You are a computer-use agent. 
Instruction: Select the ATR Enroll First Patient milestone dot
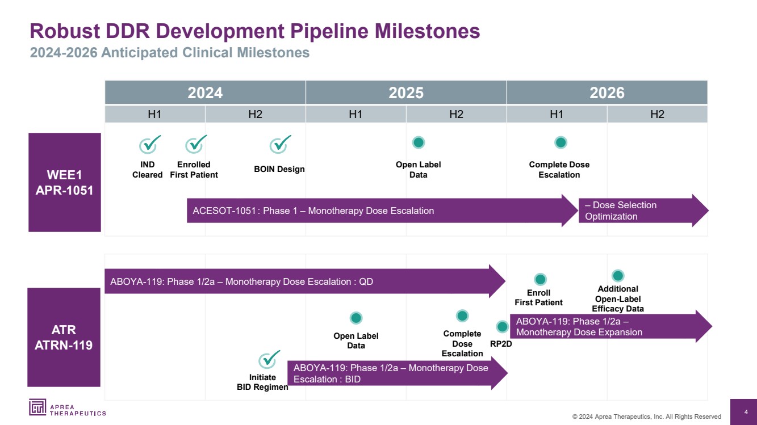tap(540, 279)
